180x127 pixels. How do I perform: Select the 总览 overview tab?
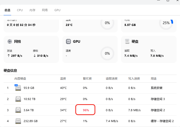click(7, 10)
